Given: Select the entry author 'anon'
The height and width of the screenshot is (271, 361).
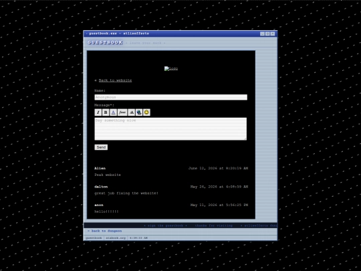Looking at the screenshot, I should [99, 205].
